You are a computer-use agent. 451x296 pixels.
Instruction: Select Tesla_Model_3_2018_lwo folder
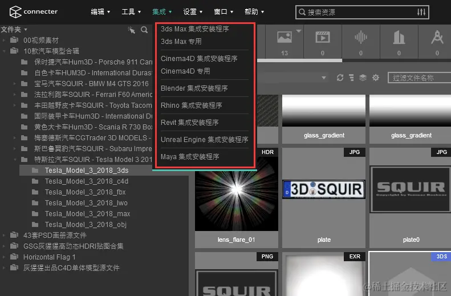(x=86, y=203)
